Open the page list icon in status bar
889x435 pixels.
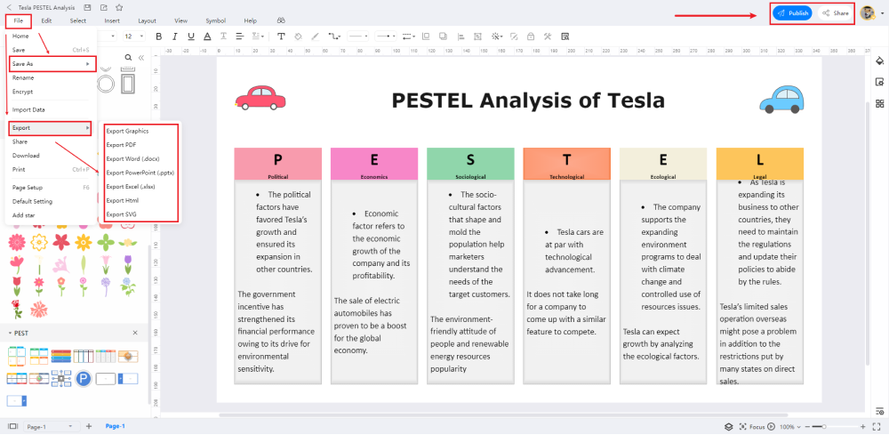12,426
